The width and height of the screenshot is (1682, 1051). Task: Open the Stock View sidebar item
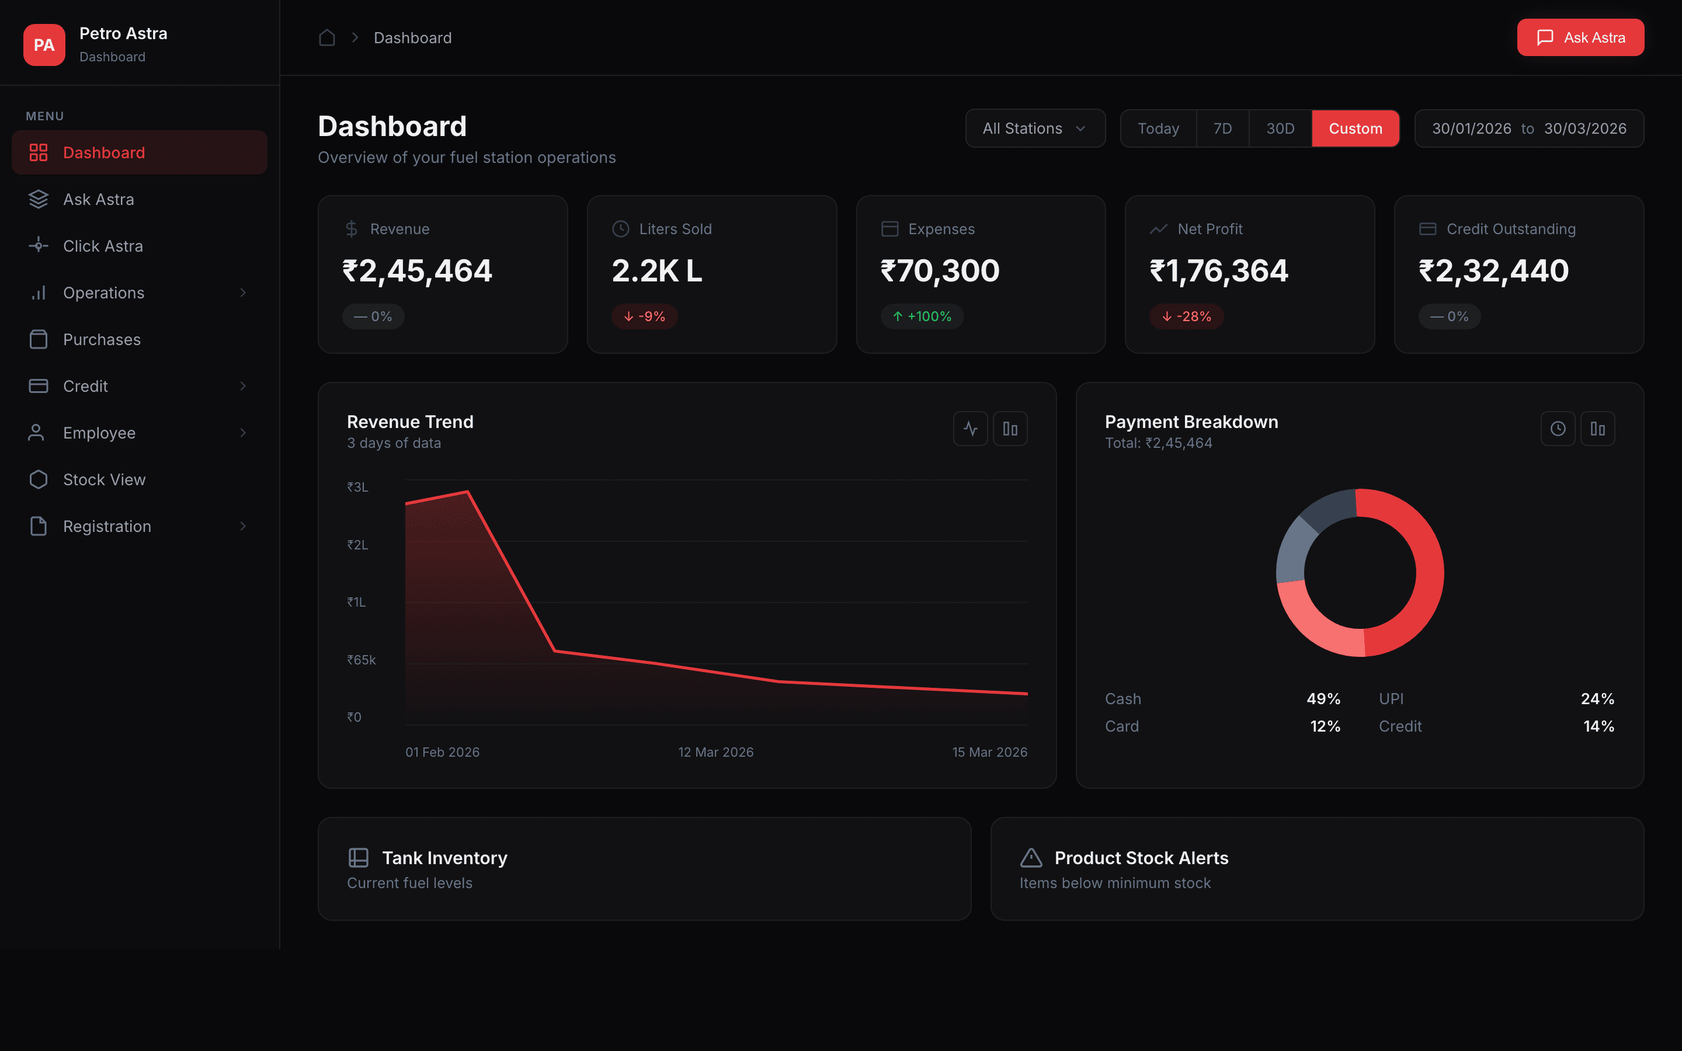pyautogui.click(x=140, y=479)
